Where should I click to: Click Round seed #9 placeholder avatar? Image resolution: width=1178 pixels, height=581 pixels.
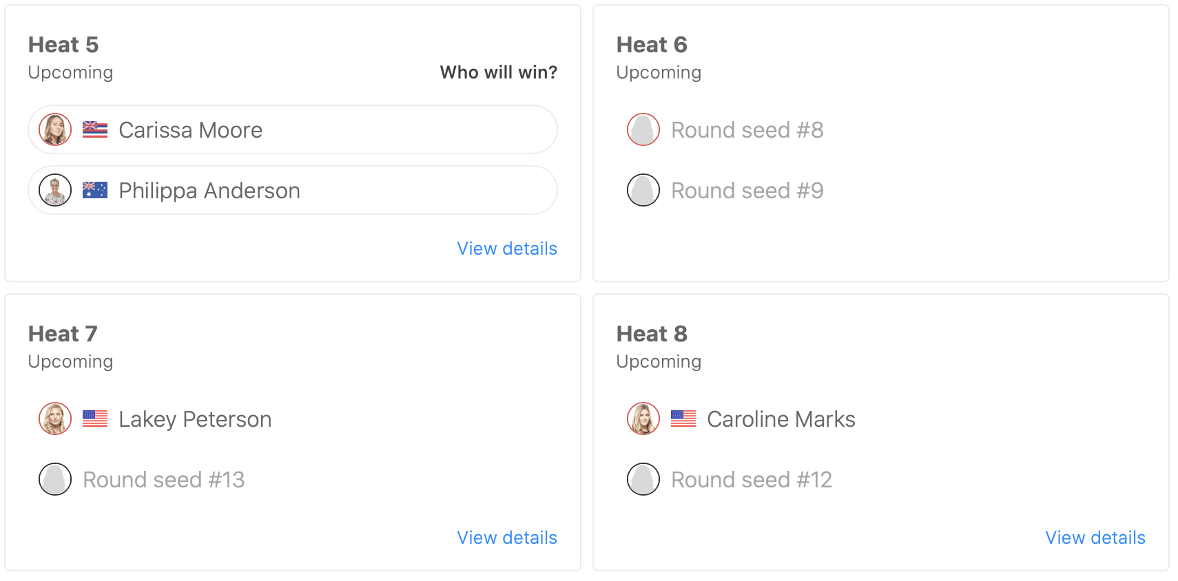point(643,190)
